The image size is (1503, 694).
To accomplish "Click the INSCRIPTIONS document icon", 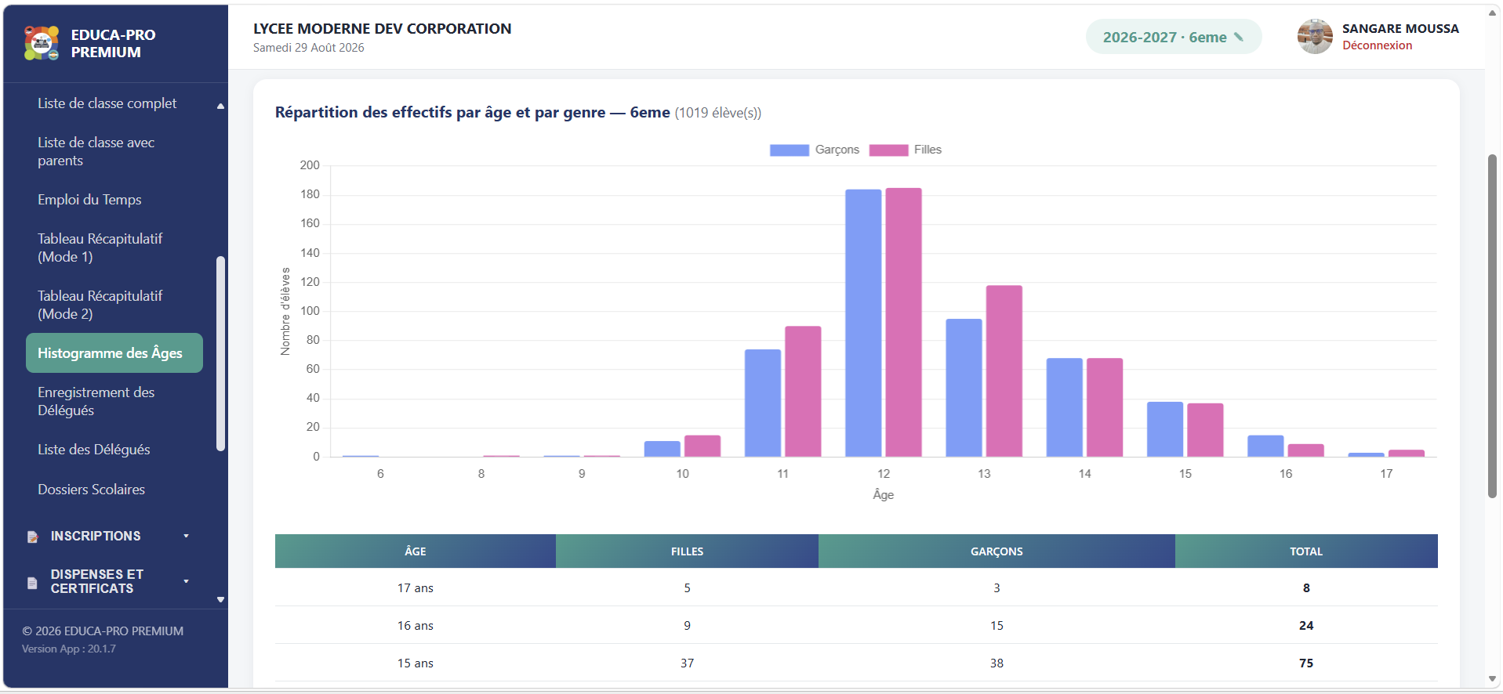I will (x=32, y=537).
